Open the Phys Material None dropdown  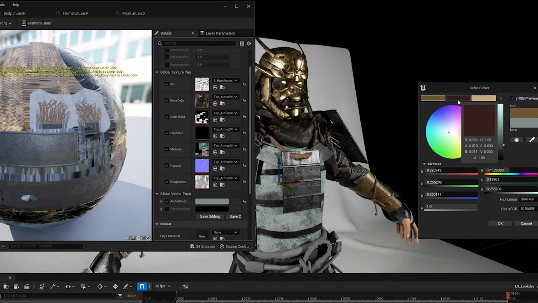(x=225, y=232)
